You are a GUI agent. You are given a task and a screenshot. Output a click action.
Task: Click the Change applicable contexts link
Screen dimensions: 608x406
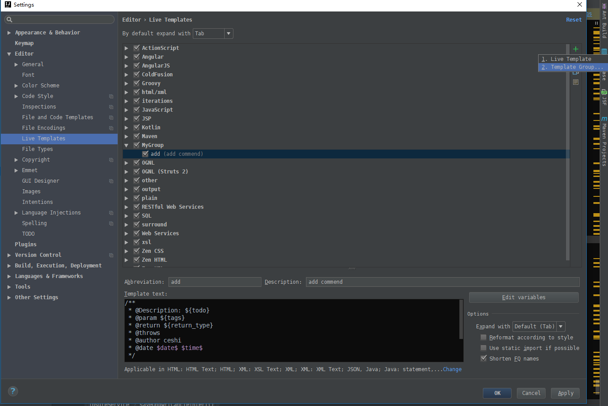pos(452,369)
